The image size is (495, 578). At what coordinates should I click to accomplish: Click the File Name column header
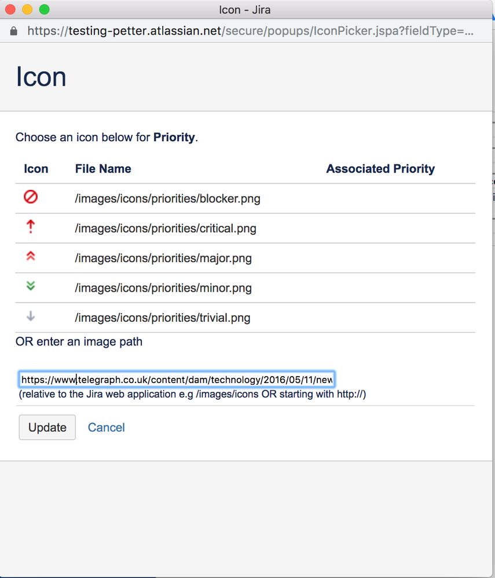[103, 169]
